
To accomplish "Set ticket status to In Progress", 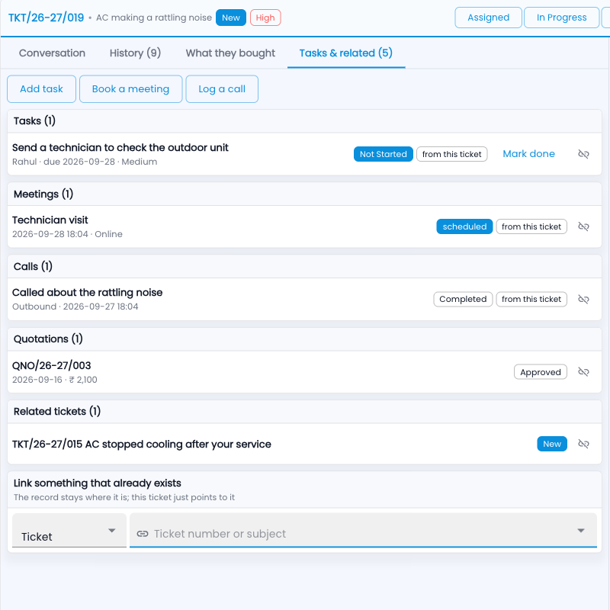I will tap(561, 18).
